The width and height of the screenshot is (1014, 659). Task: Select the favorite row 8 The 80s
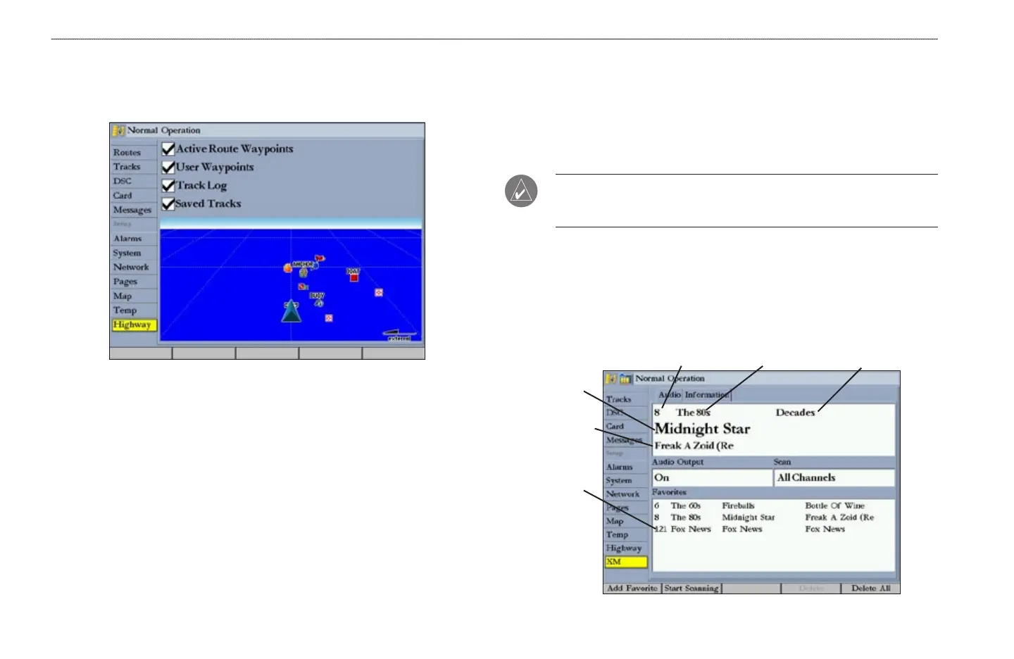773,517
